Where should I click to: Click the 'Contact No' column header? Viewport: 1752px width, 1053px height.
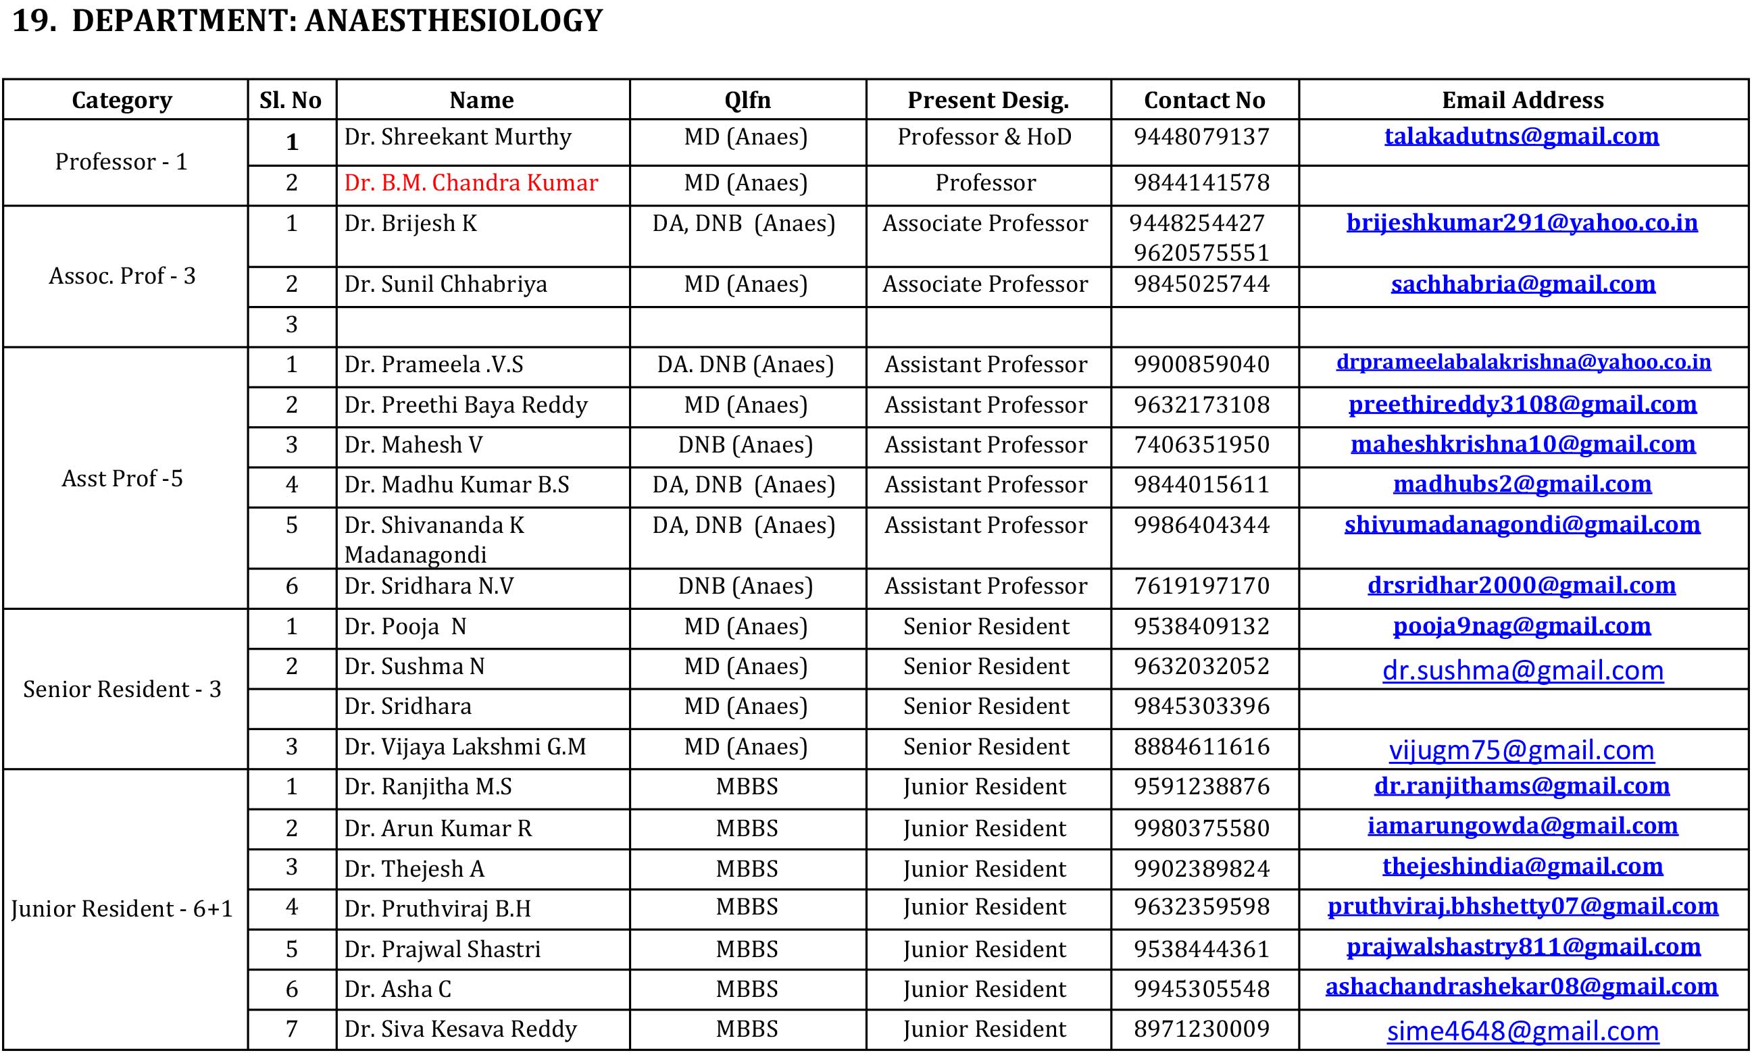[1204, 100]
